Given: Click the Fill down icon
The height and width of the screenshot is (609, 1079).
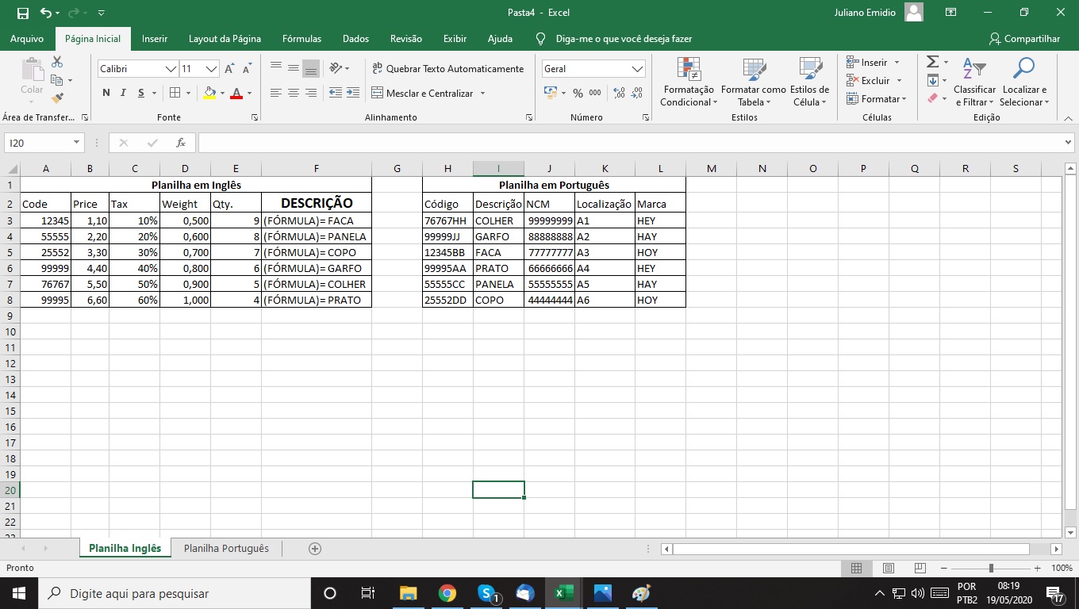Looking at the screenshot, I should (x=932, y=80).
